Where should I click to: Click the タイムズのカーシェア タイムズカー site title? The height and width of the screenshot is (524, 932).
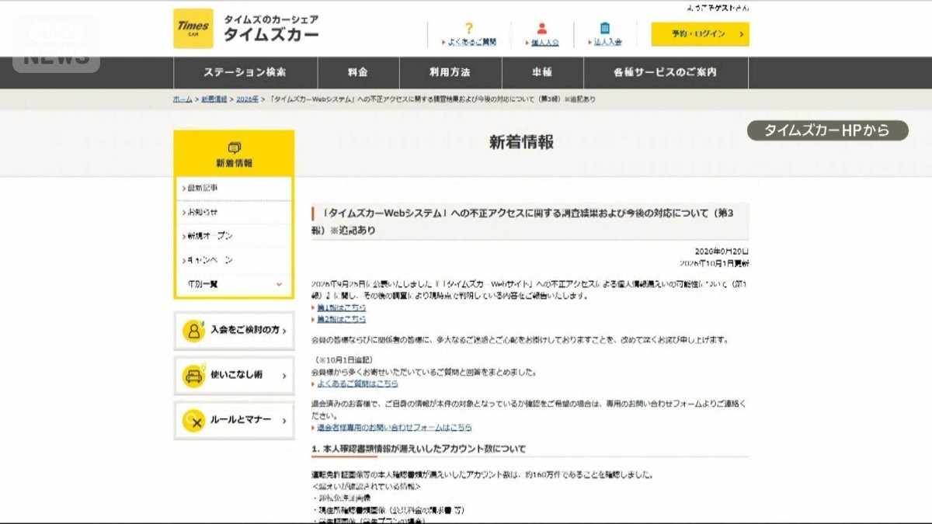click(x=271, y=29)
